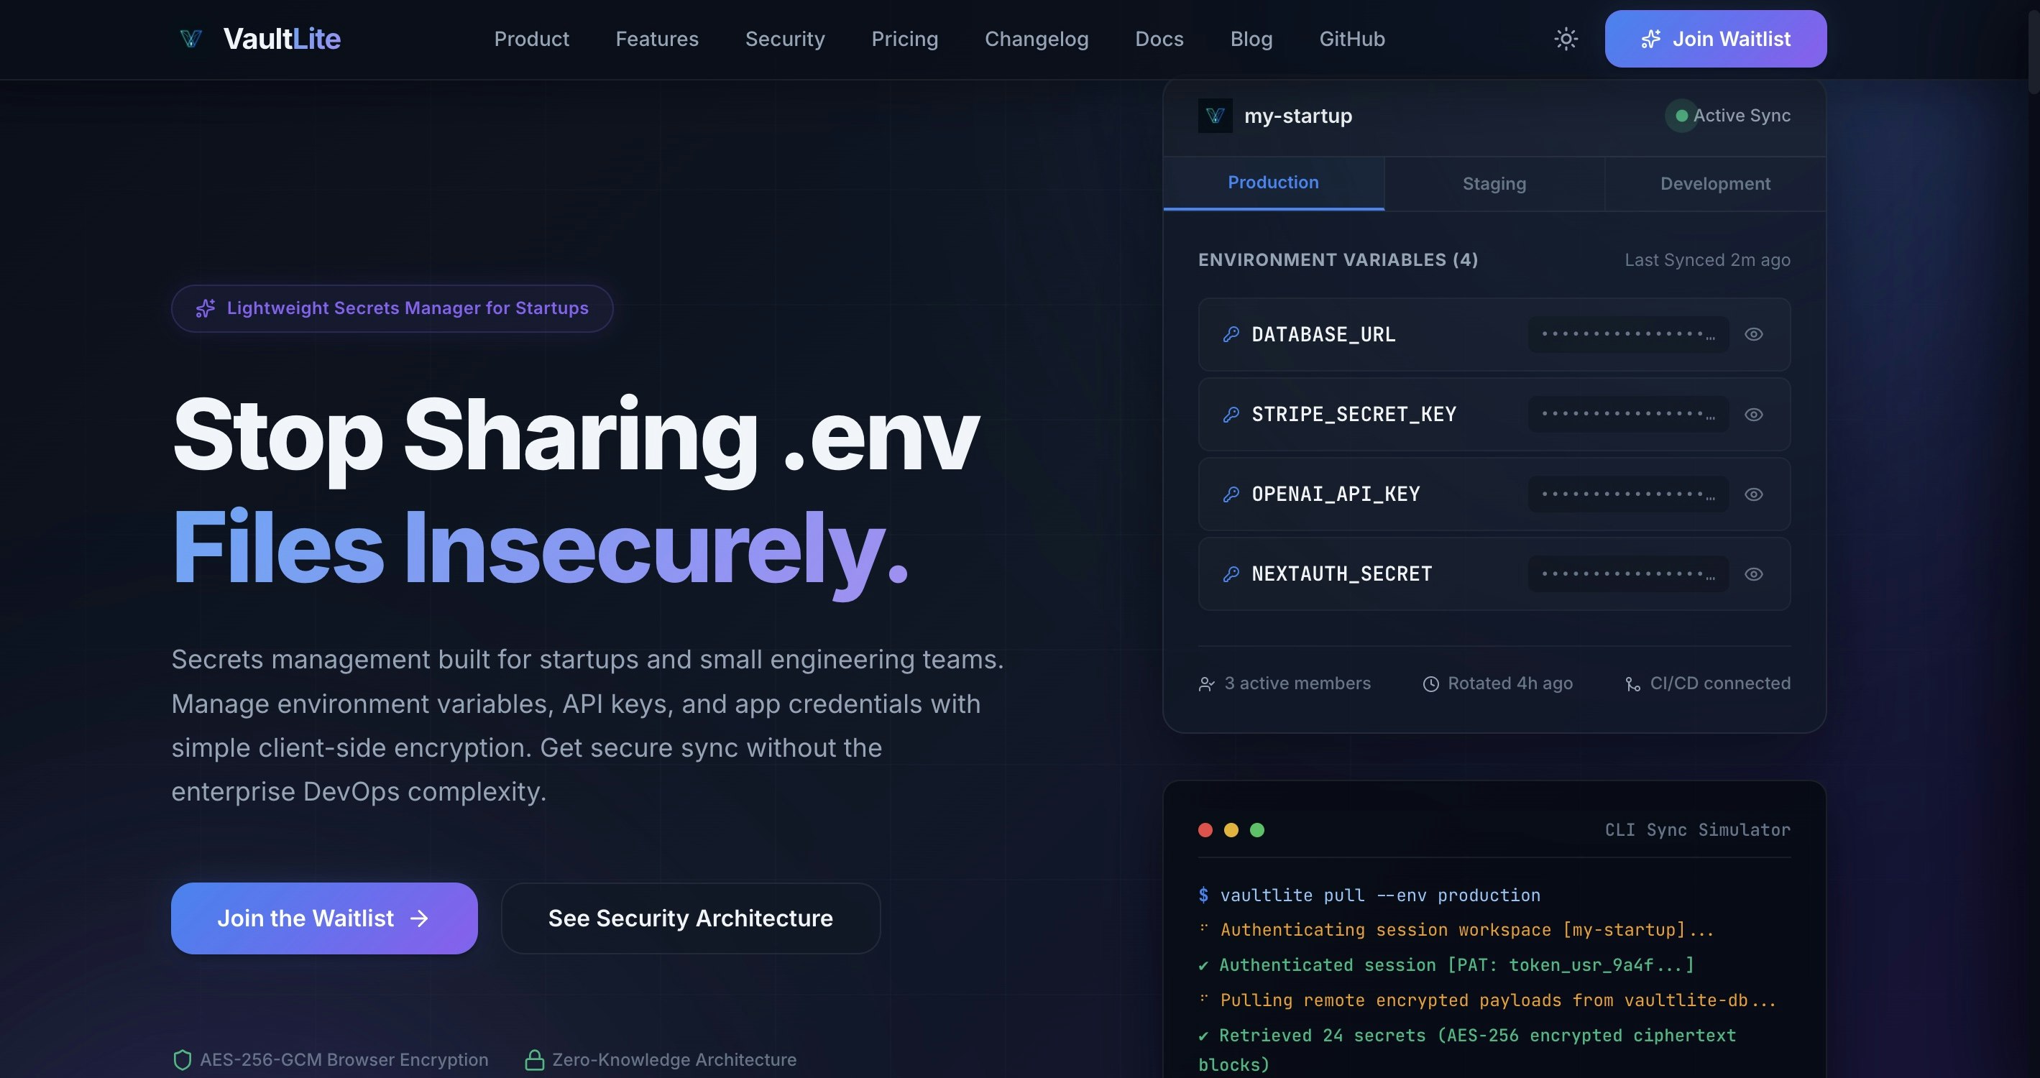
Task: Click the 3 active members text
Action: (1297, 683)
